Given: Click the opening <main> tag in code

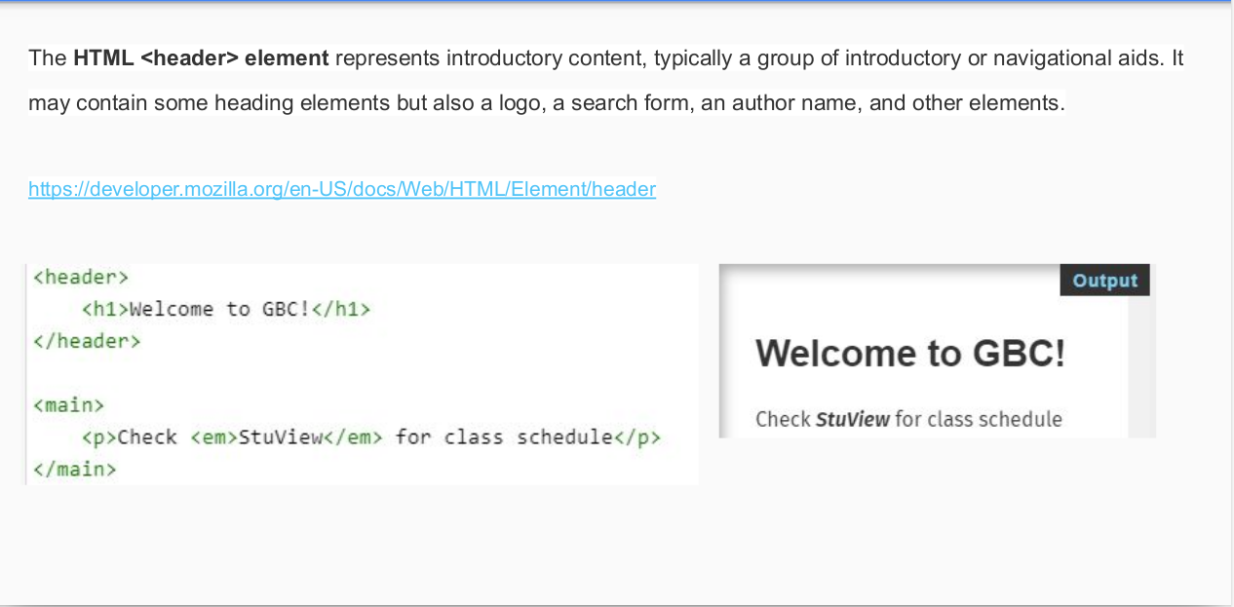Looking at the screenshot, I should tap(68, 404).
